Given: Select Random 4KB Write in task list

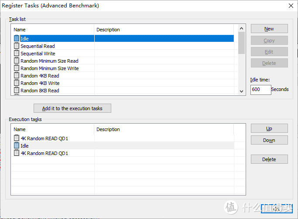Looking at the screenshot, I should pyautogui.click(x=40, y=83).
